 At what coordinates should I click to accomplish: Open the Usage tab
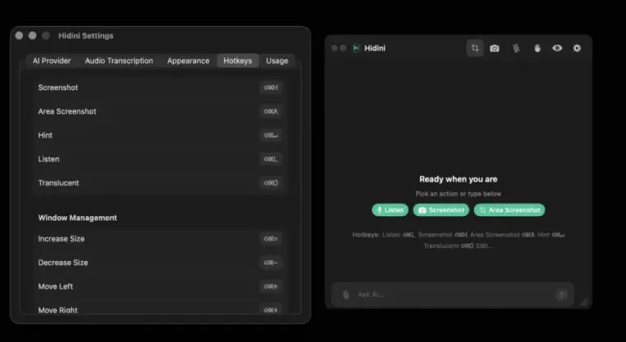pos(277,61)
